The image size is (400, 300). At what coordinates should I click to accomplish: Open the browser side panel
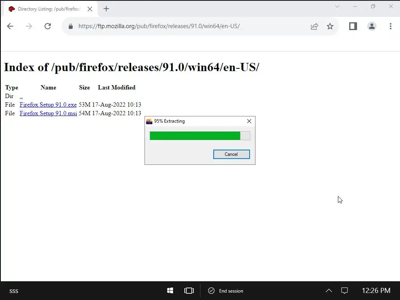click(x=353, y=26)
